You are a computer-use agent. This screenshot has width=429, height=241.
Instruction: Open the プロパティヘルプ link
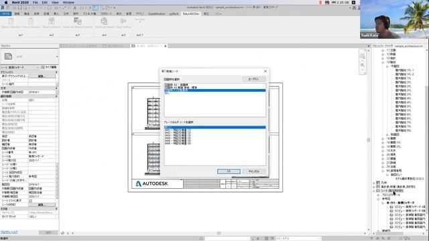(9, 232)
